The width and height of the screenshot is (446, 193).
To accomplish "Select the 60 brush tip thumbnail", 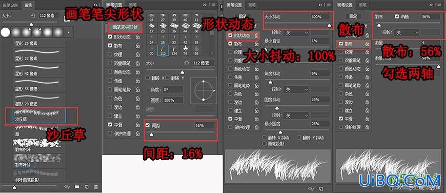I will pyautogui.click(x=196, y=28).
